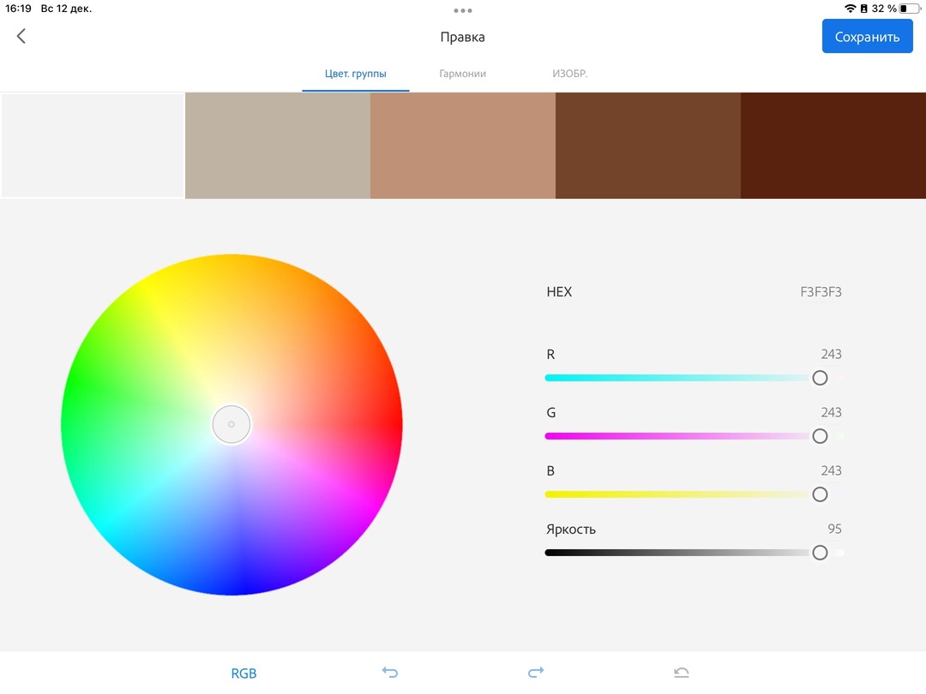The image size is (926, 694).
Task: Select the light gray F3F3F3 swatch
Action: tap(93, 146)
